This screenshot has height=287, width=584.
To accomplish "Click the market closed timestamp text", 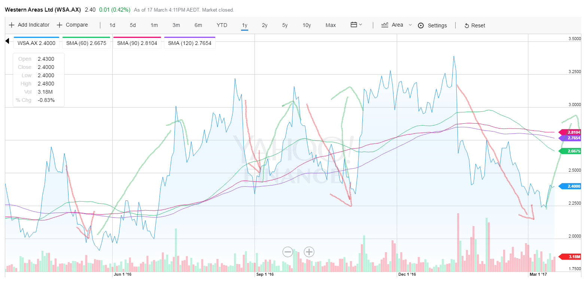I will point(184,10).
